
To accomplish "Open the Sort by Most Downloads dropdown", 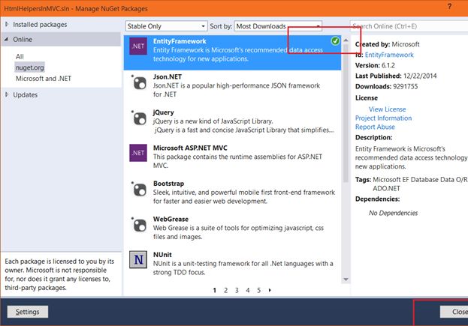I will click(x=278, y=26).
